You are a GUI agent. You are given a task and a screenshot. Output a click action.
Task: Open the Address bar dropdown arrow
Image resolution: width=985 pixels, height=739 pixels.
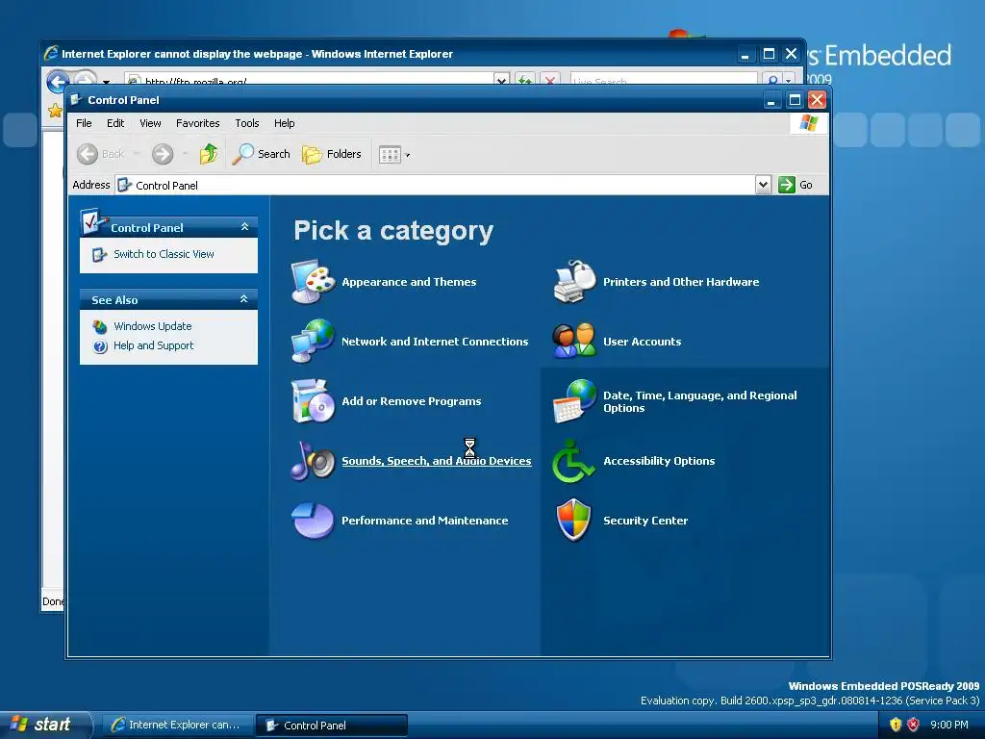click(763, 185)
